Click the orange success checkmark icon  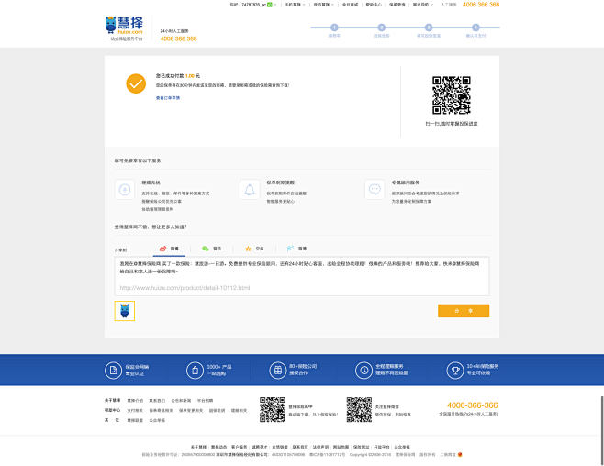coord(136,83)
